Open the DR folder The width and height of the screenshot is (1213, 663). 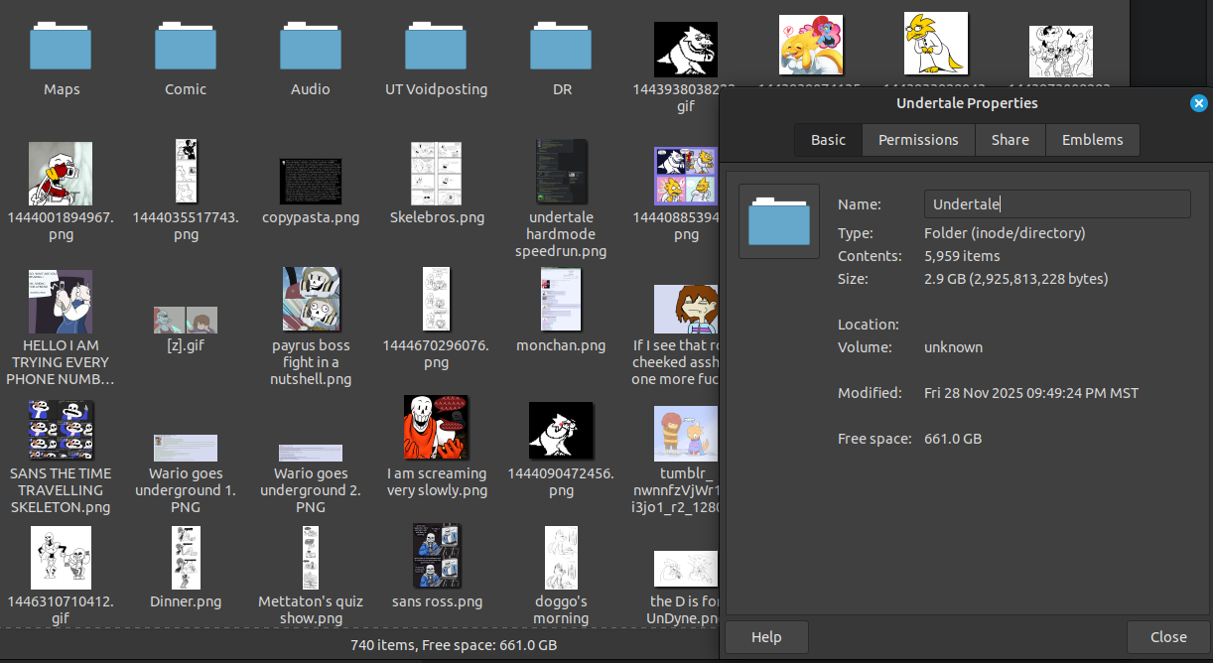(x=561, y=47)
